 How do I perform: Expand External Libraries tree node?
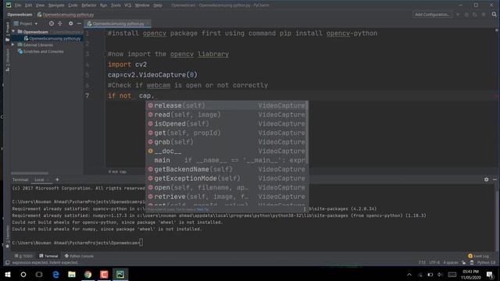tap(13, 45)
